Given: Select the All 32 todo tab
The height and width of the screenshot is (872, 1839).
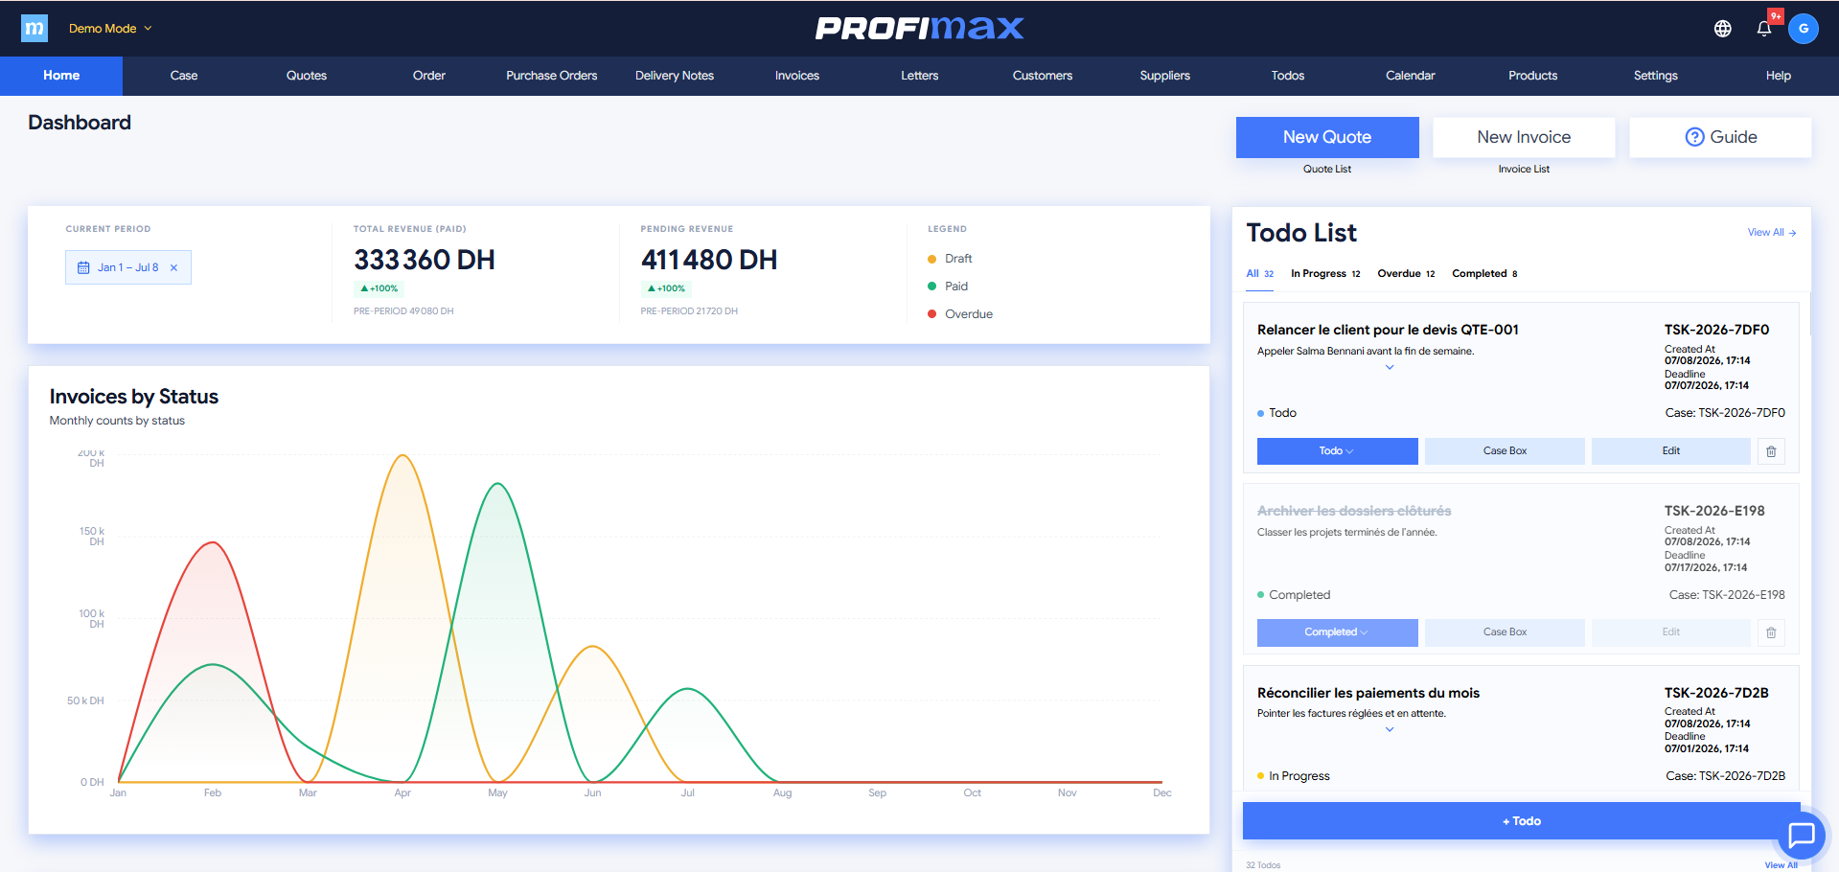Looking at the screenshot, I should [x=1259, y=274].
